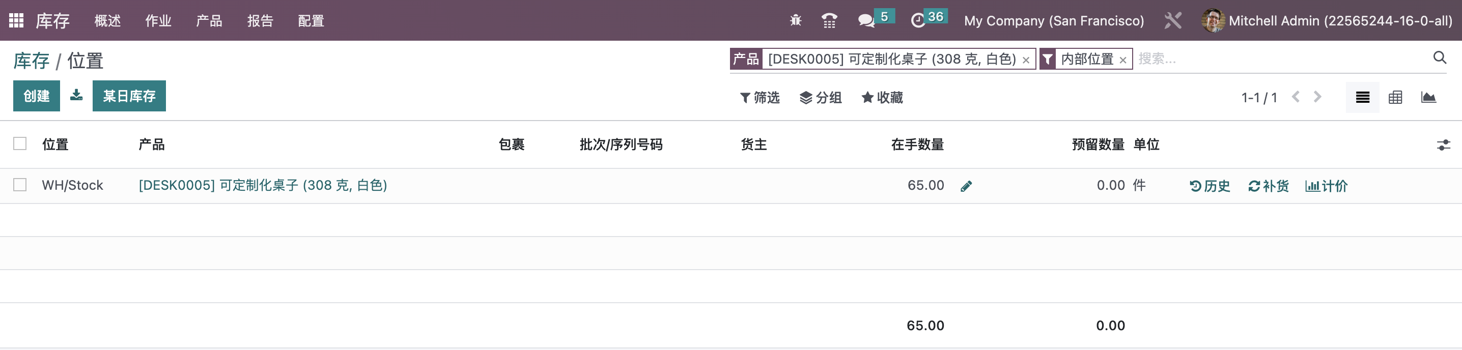Click Mitchell Admin avatar
Viewport: 1462px width, 350px height.
[x=1213, y=20]
